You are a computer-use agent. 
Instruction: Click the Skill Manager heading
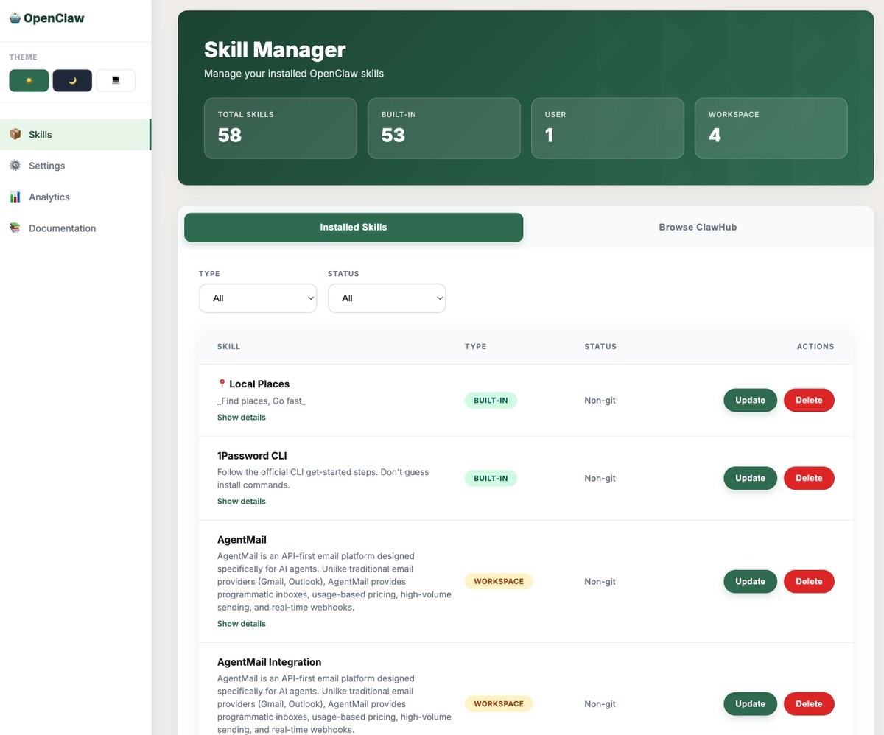point(275,49)
